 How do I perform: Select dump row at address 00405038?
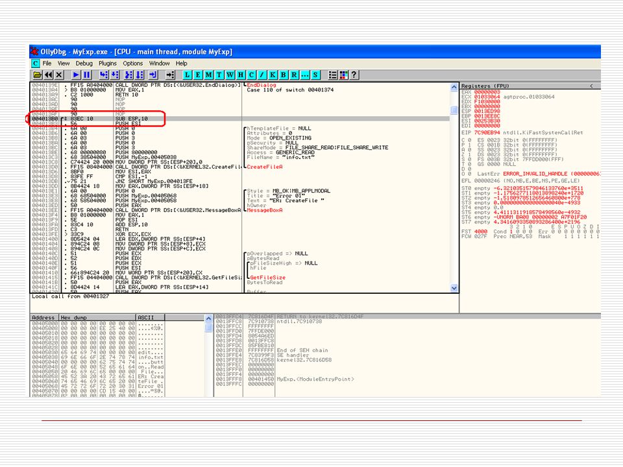98,357
